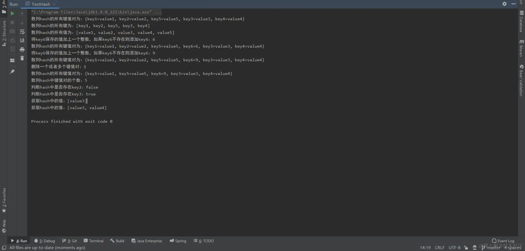This screenshot has width=525, height=251.
Task: Open the 6: TODO tool window
Action: tap(204, 241)
